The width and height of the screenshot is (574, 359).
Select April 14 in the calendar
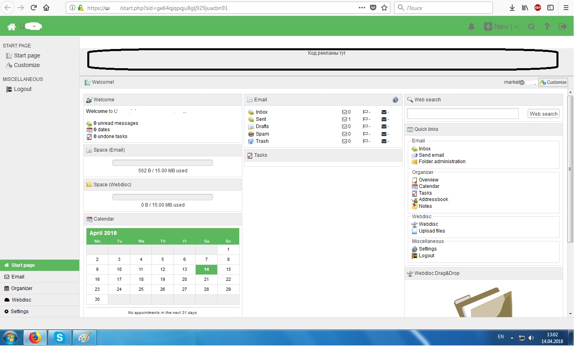pyautogui.click(x=206, y=269)
